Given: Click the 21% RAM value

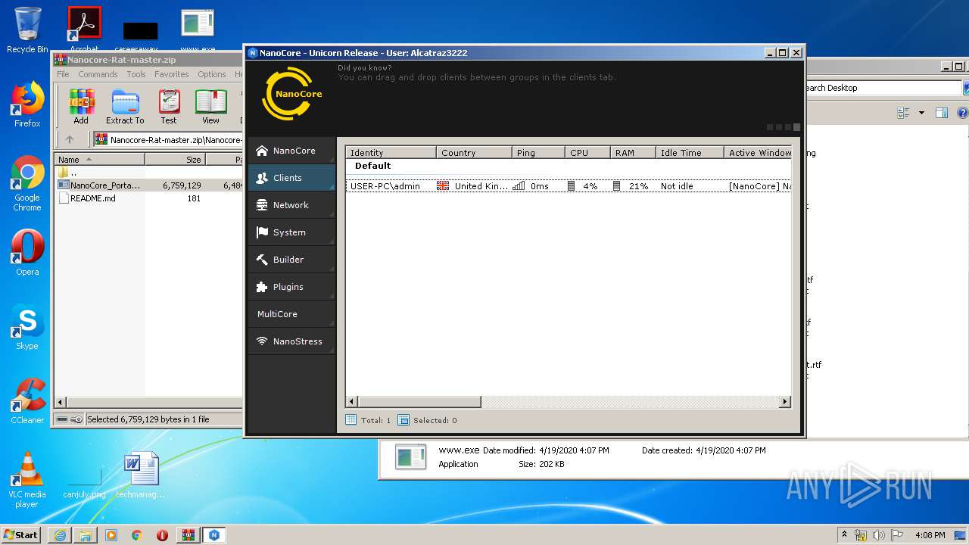Looking at the screenshot, I should click(x=638, y=186).
